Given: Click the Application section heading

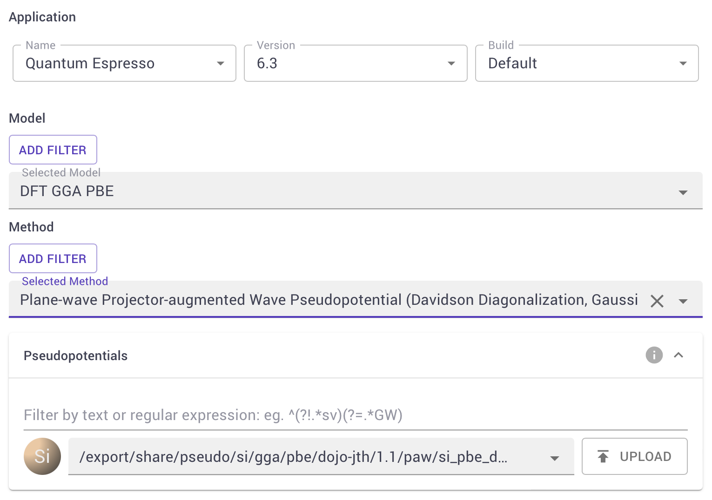Looking at the screenshot, I should tap(42, 17).
